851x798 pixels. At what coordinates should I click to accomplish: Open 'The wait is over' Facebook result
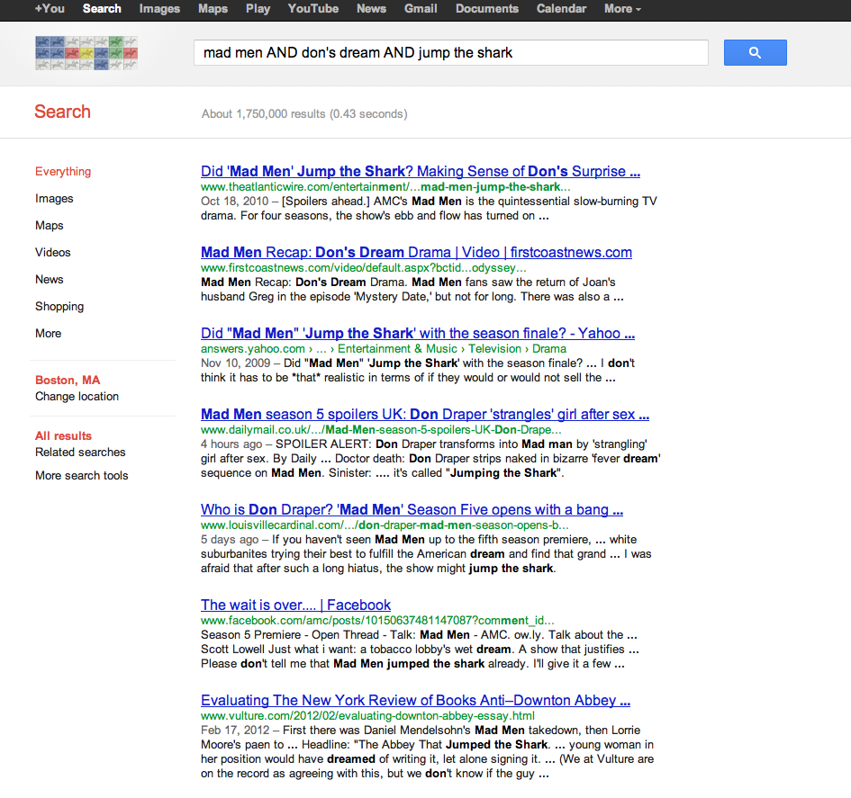tap(295, 605)
